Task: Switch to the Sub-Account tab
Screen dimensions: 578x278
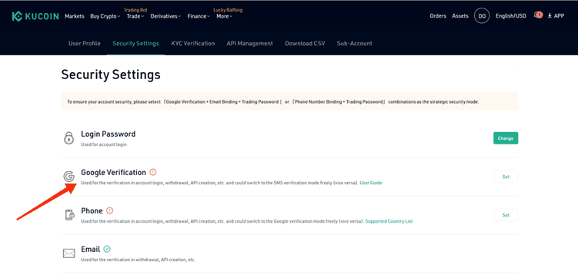Action: 354,44
